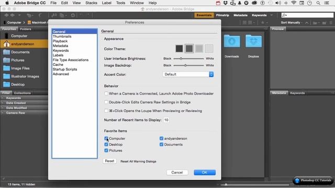
Task: Click the Bridge search field
Action: click(307, 15)
